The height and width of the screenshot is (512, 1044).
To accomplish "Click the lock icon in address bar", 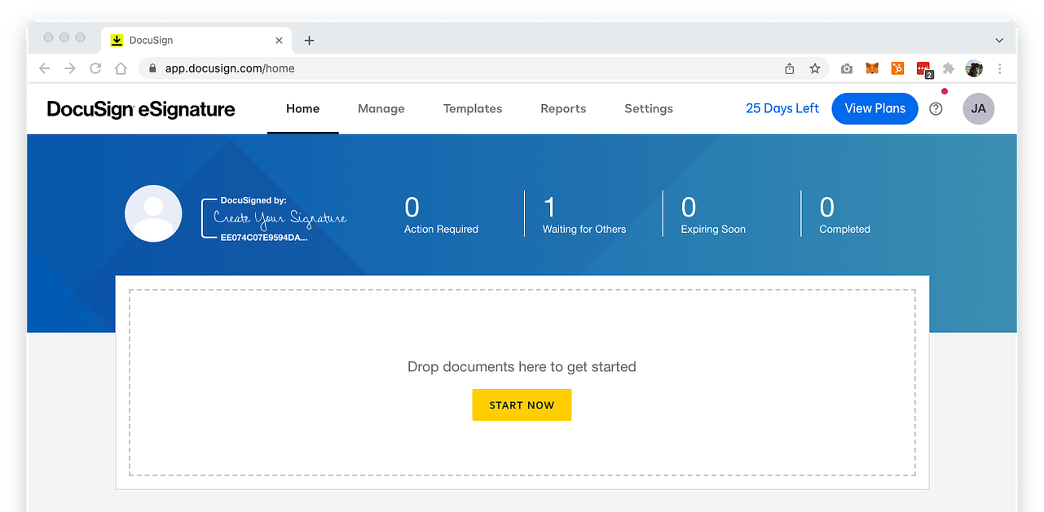I will point(152,68).
